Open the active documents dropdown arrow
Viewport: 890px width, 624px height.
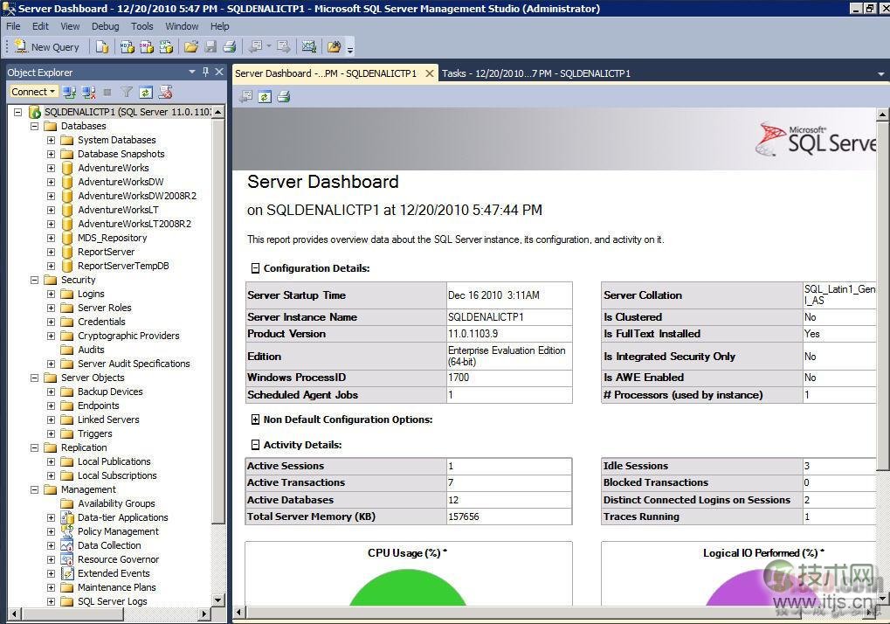click(881, 73)
